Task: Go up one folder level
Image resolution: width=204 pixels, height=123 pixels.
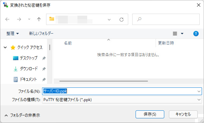Action: coord(39,19)
